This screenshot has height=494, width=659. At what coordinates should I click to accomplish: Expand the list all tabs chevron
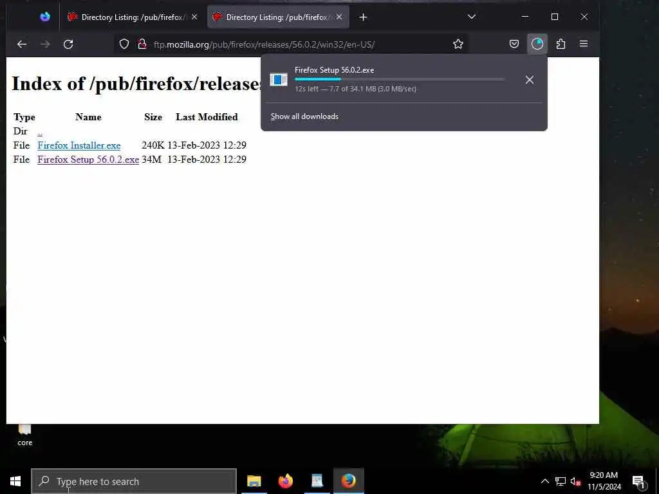pos(472,17)
